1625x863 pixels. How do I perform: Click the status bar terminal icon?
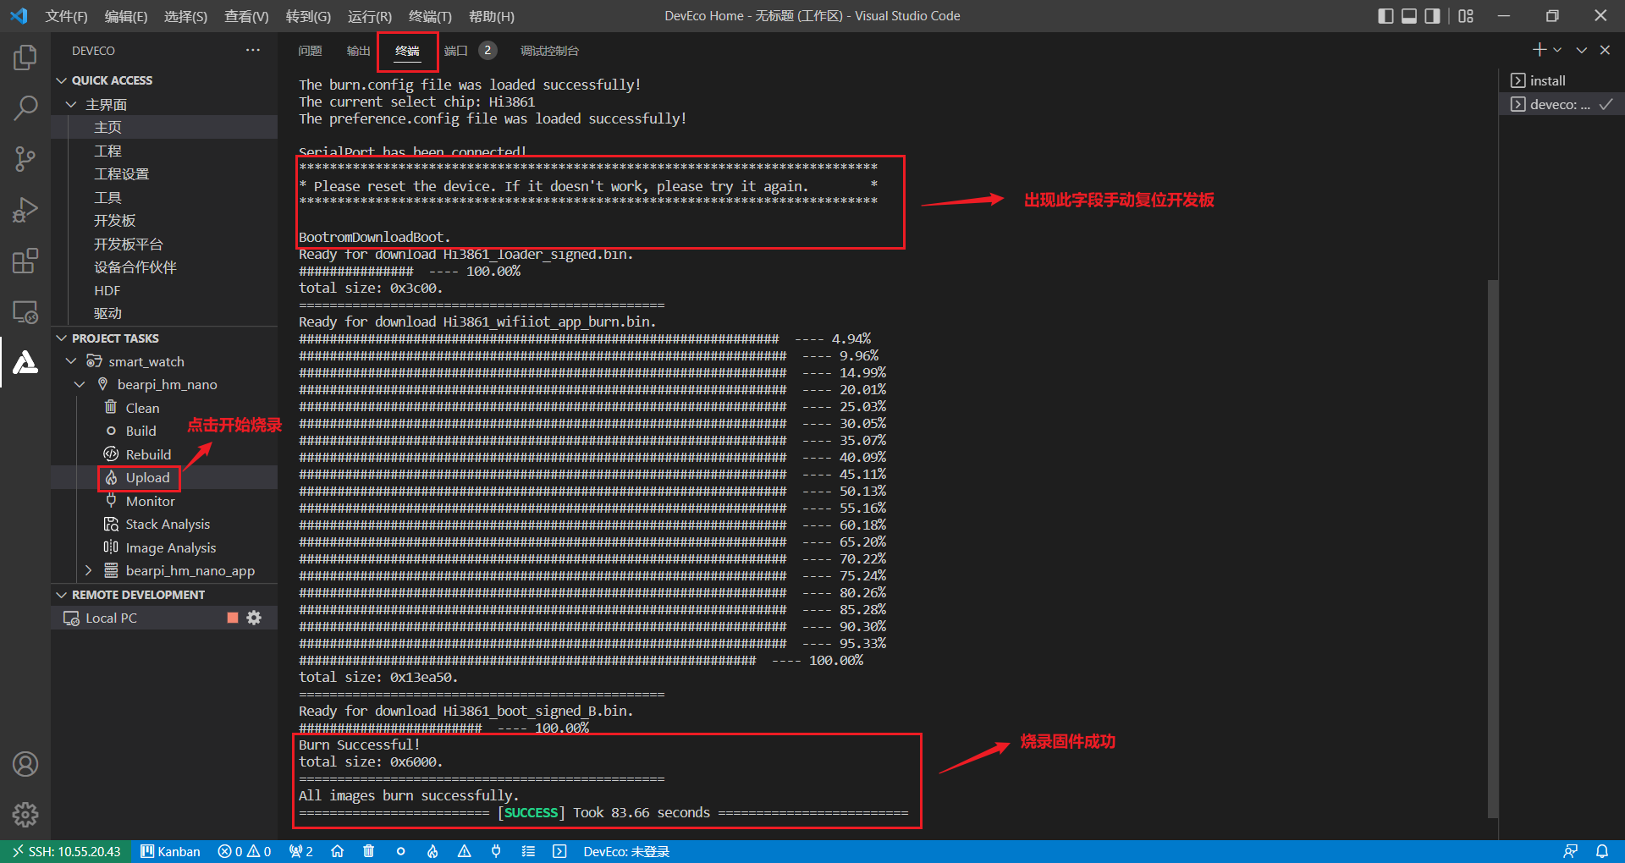click(559, 851)
